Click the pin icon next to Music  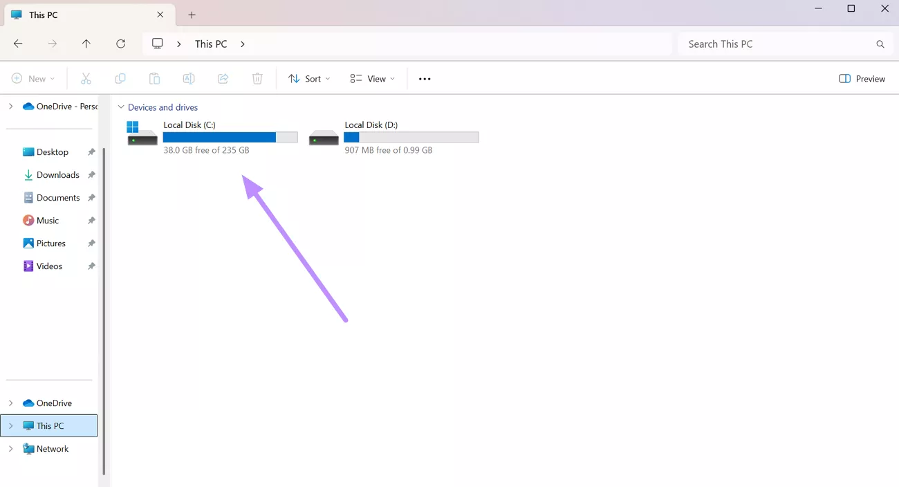tap(91, 220)
